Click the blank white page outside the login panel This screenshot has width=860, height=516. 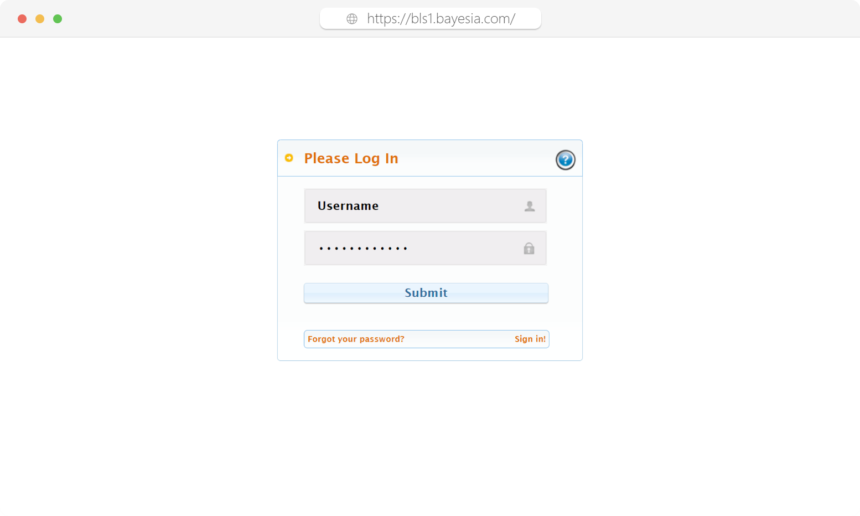(138, 277)
